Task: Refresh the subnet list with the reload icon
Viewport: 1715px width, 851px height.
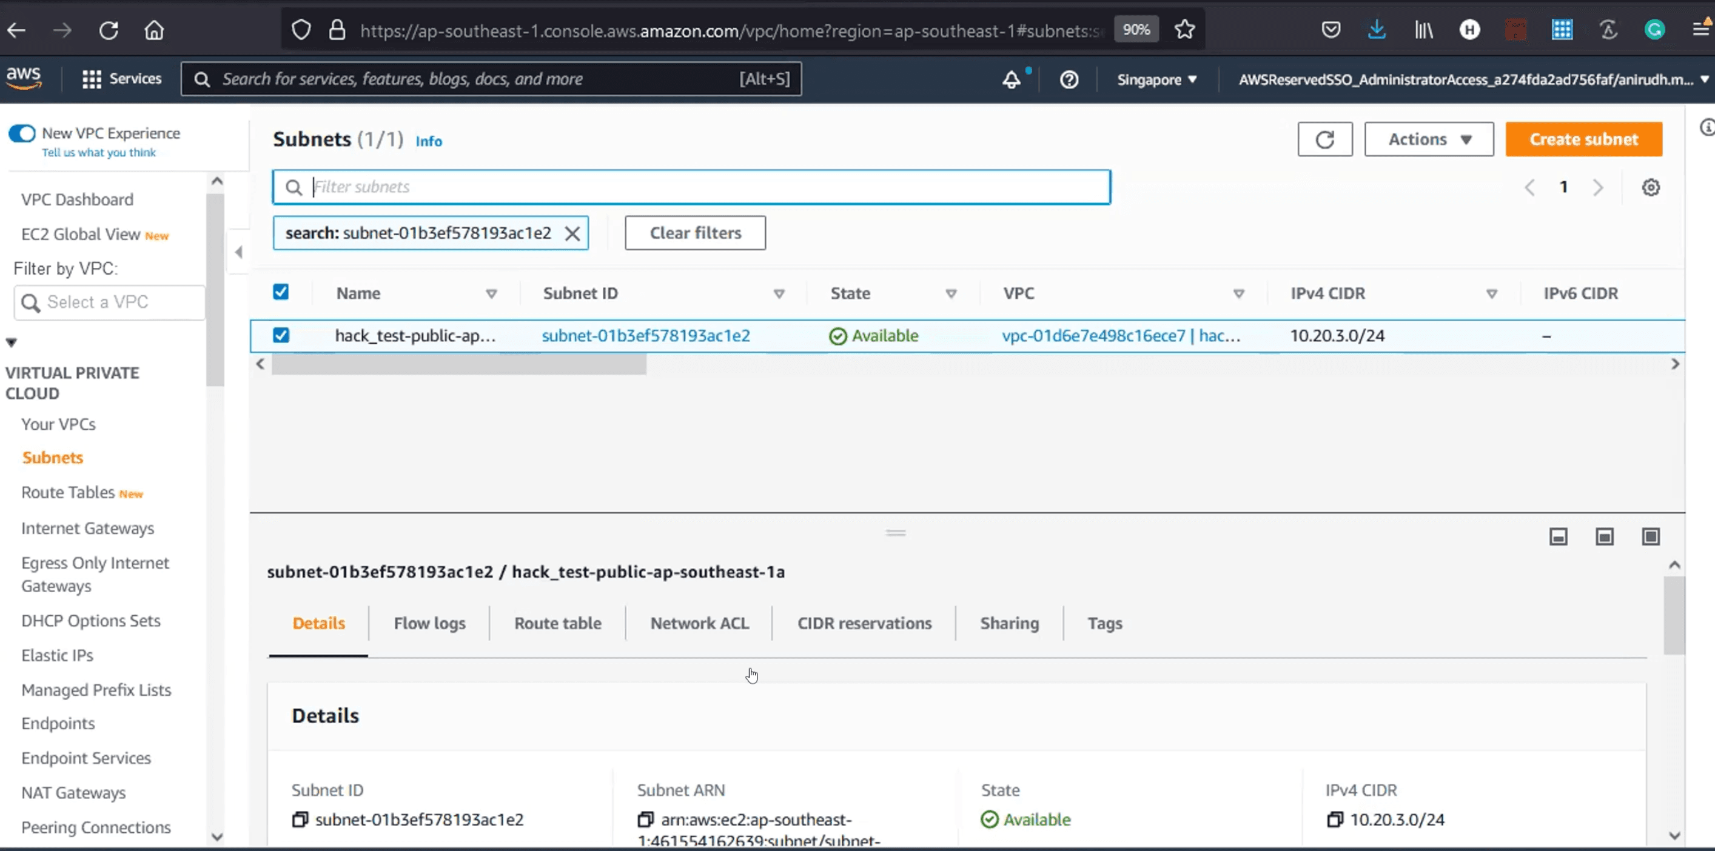Action: tap(1325, 139)
